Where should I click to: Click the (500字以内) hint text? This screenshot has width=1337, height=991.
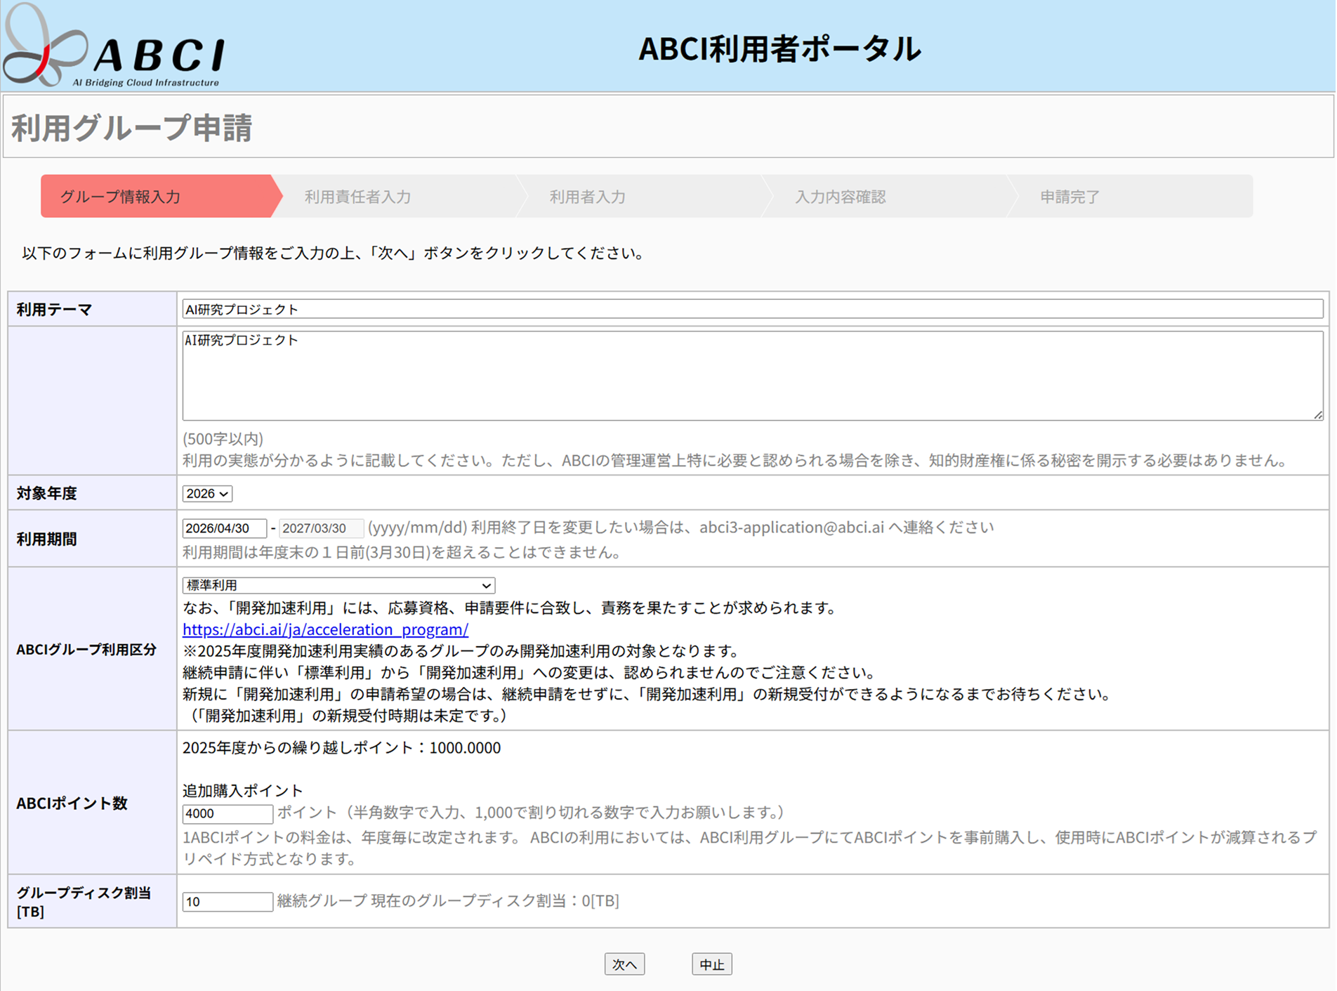223,439
